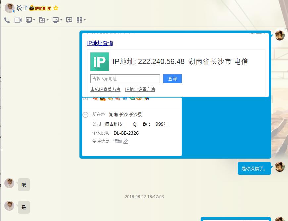Open the IP地址设置方法 link
The width and height of the screenshot is (288, 221).
pos(140,89)
